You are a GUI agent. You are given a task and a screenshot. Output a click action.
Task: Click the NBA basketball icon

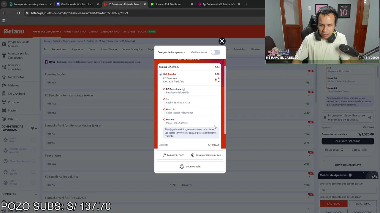(5, 183)
